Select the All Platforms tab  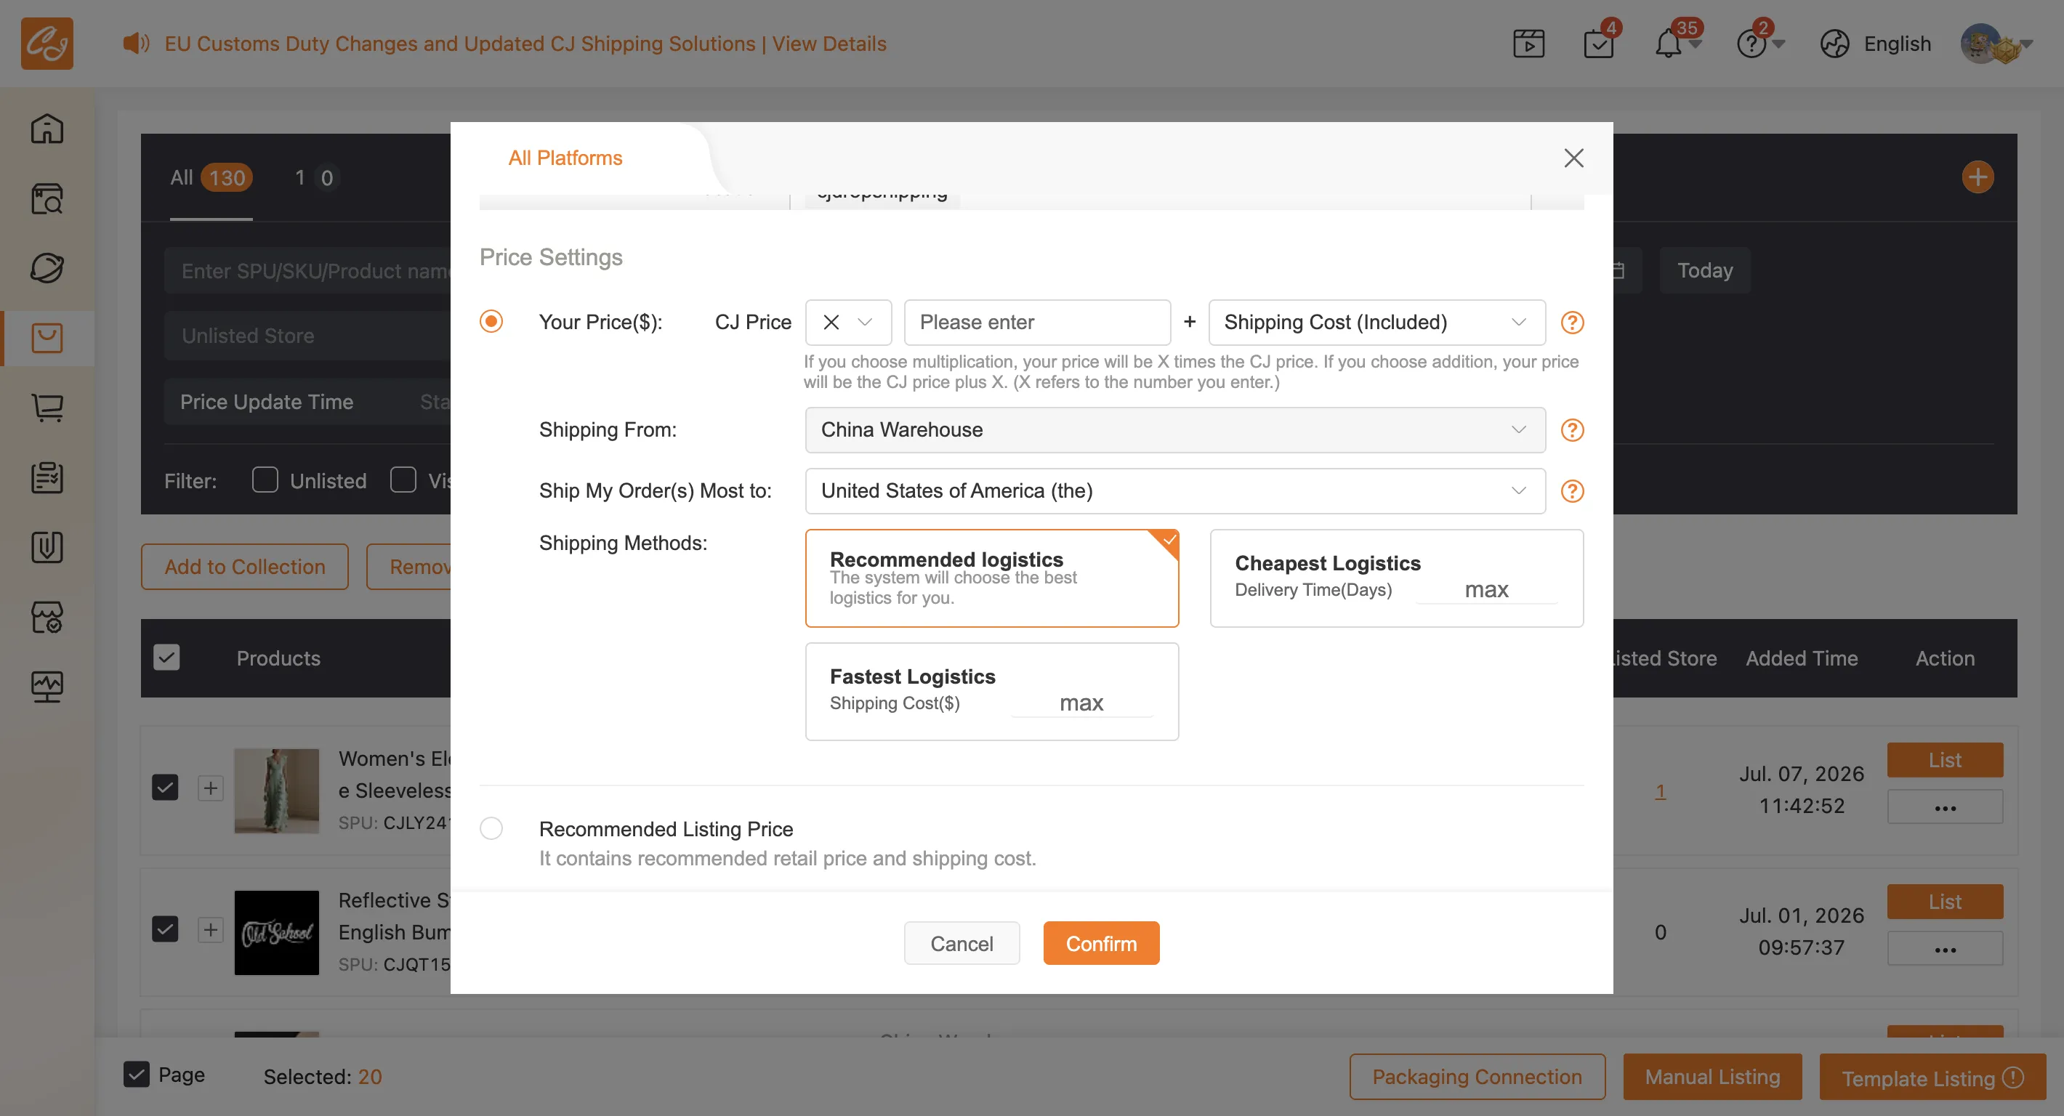click(565, 158)
